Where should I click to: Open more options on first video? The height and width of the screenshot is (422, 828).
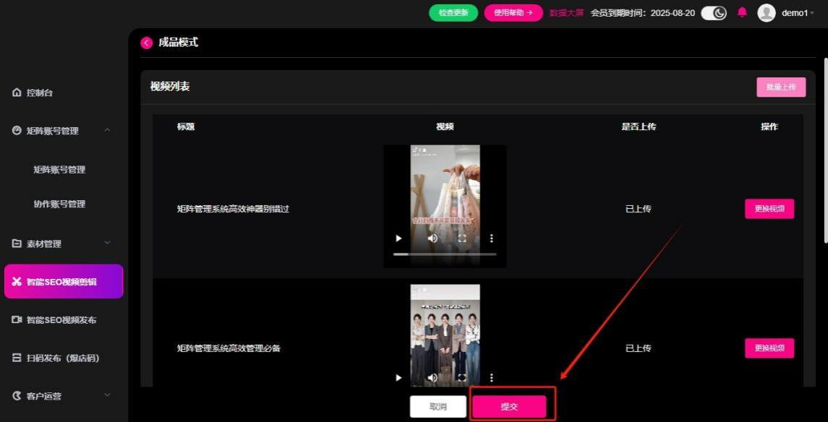pos(492,238)
